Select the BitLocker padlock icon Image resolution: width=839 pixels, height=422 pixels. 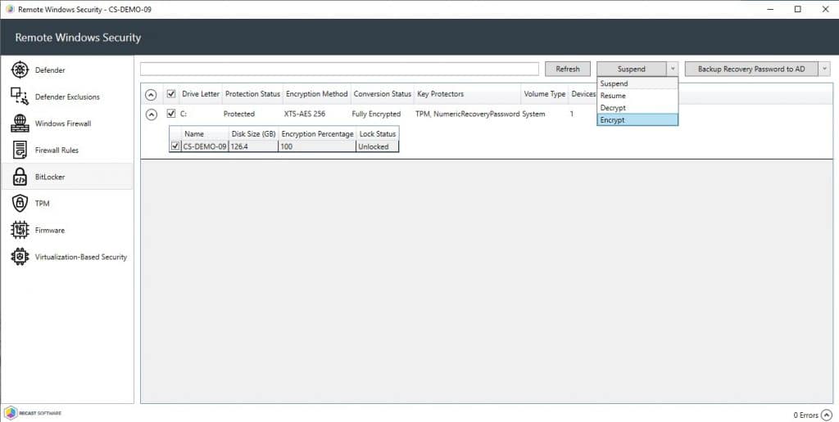[x=20, y=177]
